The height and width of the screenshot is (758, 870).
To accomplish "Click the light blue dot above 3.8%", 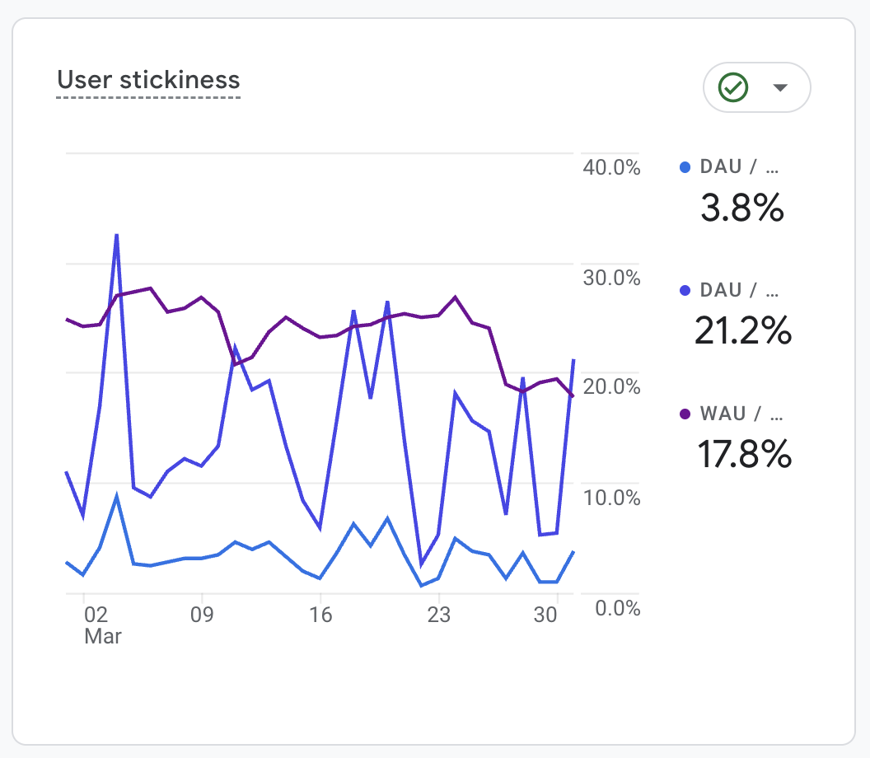I will tap(684, 167).
